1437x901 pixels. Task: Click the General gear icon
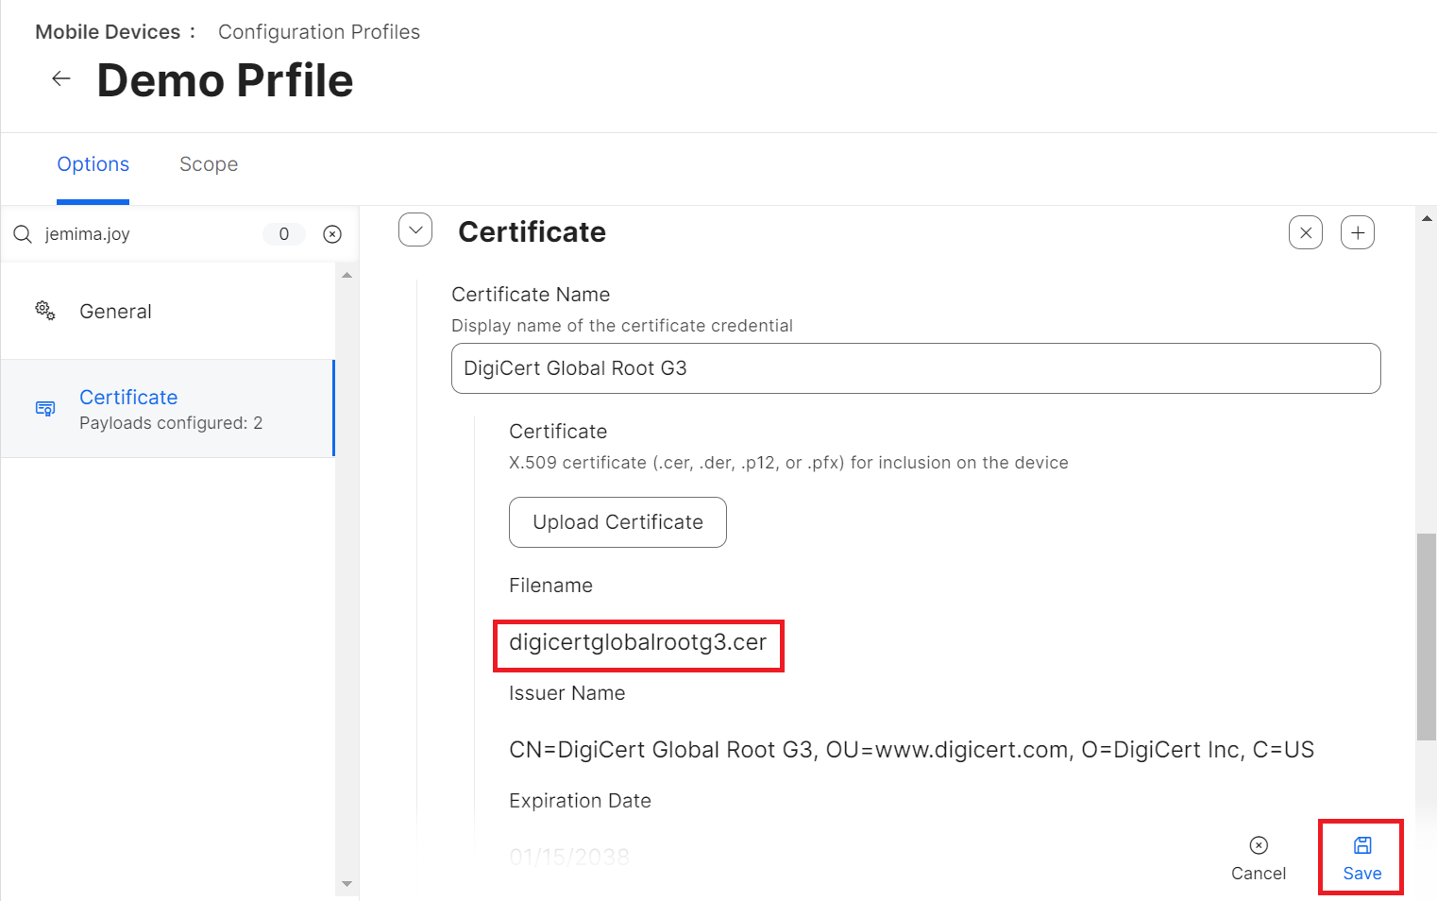(x=45, y=311)
